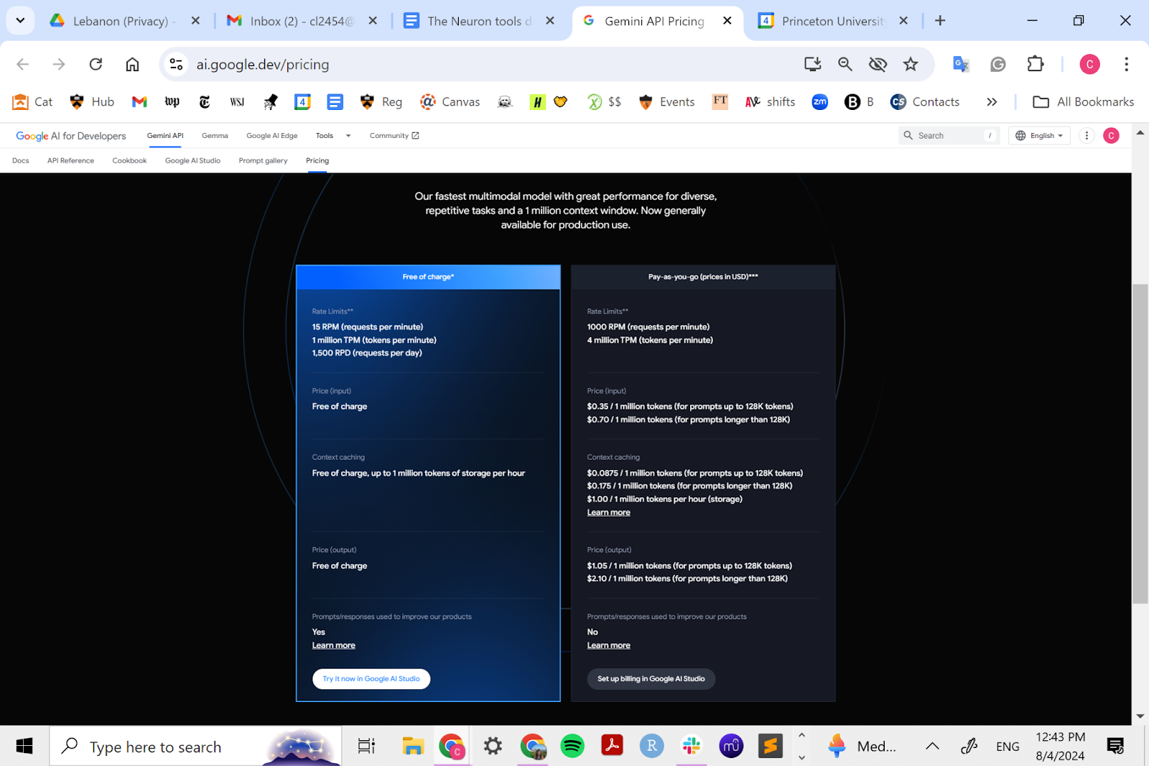Reload the current page

tap(96, 65)
